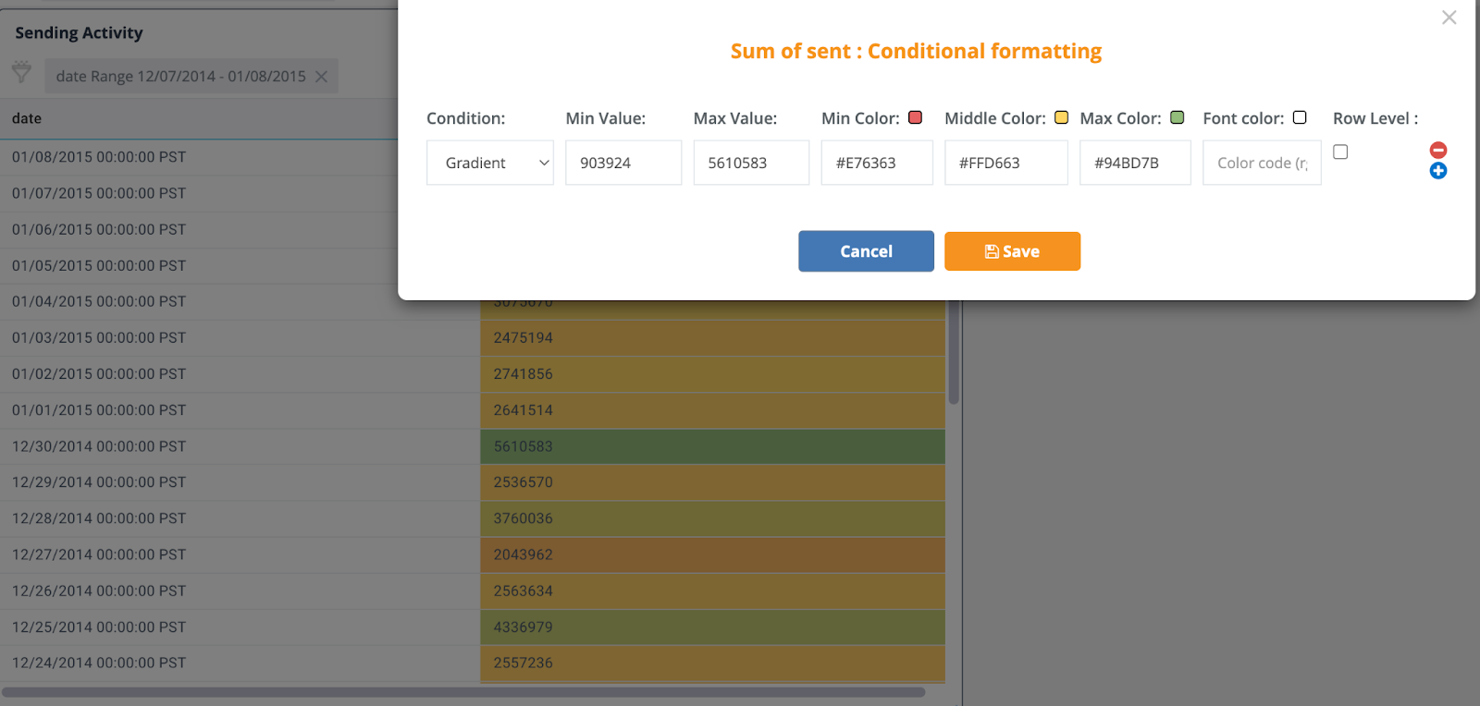Click the Max Value field 5610583
This screenshot has width=1480, height=706.
(x=750, y=163)
